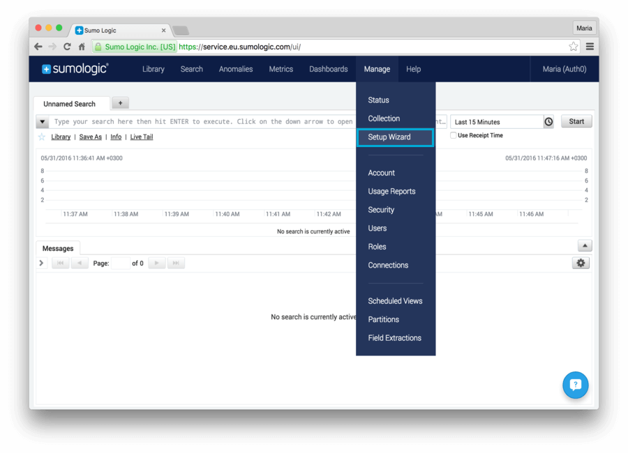Enable Use Receipt Time checkbox

point(453,135)
